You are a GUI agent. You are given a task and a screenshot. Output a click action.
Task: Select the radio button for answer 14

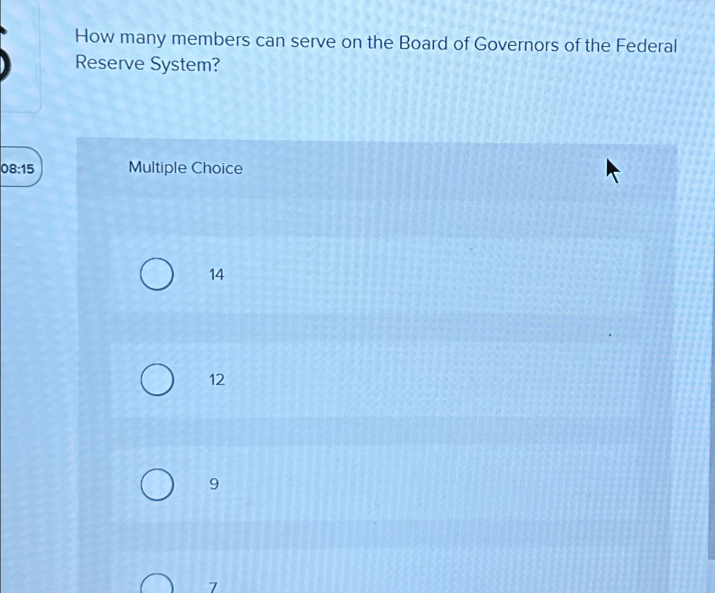pos(156,275)
